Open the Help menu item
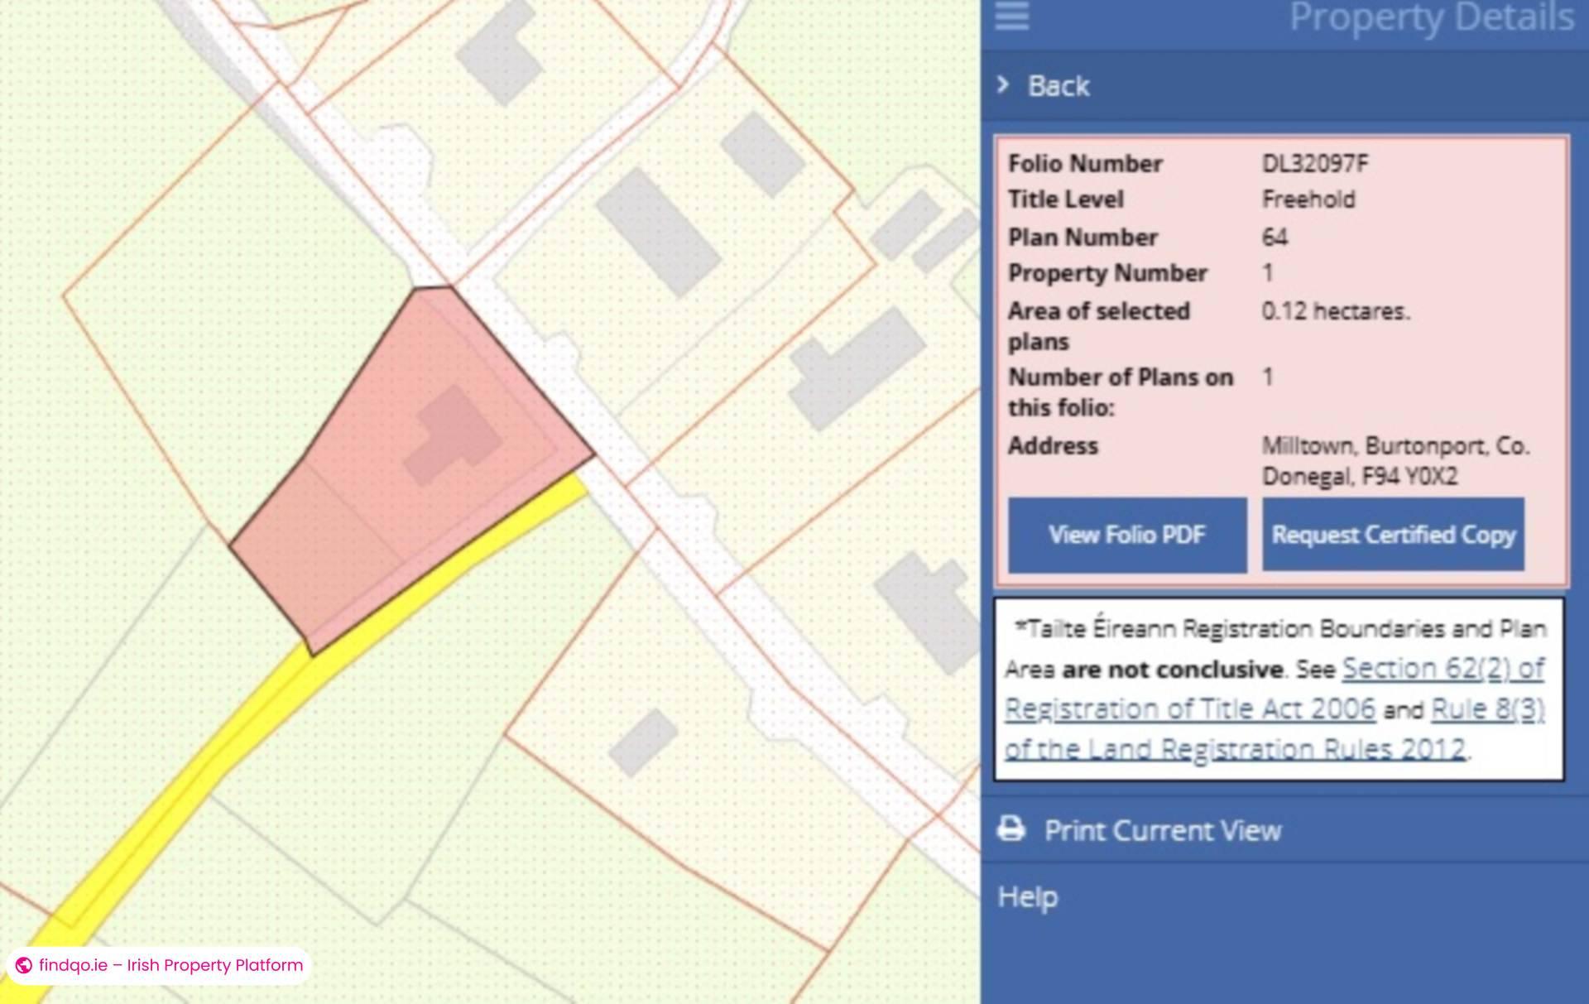The width and height of the screenshot is (1589, 1004). click(1027, 896)
